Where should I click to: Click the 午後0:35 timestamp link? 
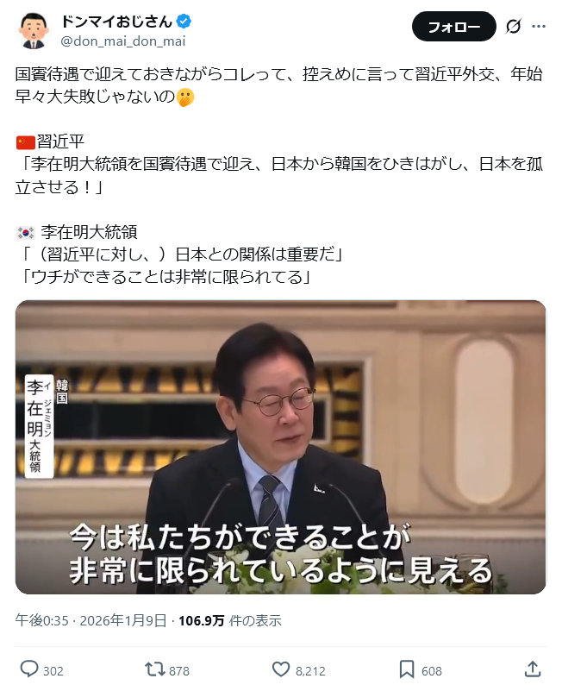[x=42, y=620]
